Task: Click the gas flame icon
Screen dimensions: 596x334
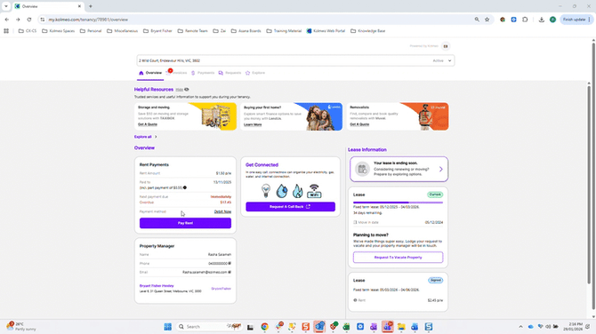Action: coord(298,191)
